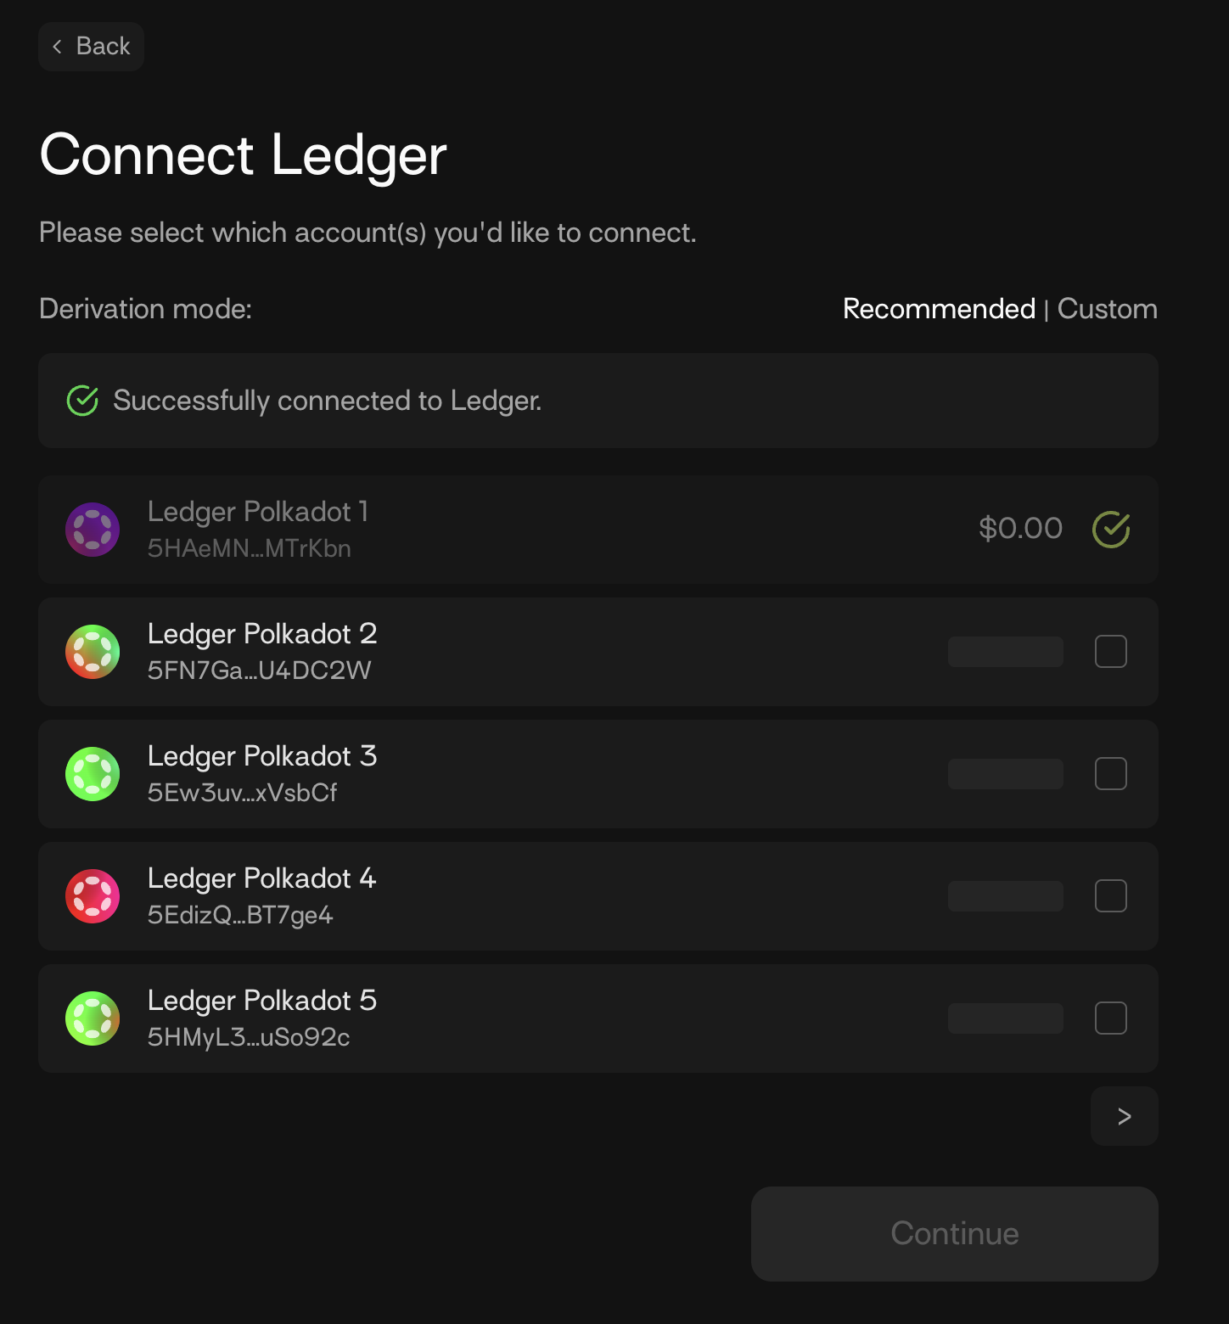Check the Ledger Polkadot 2 checkbox
1229x1324 pixels.
tap(1110, 651)
